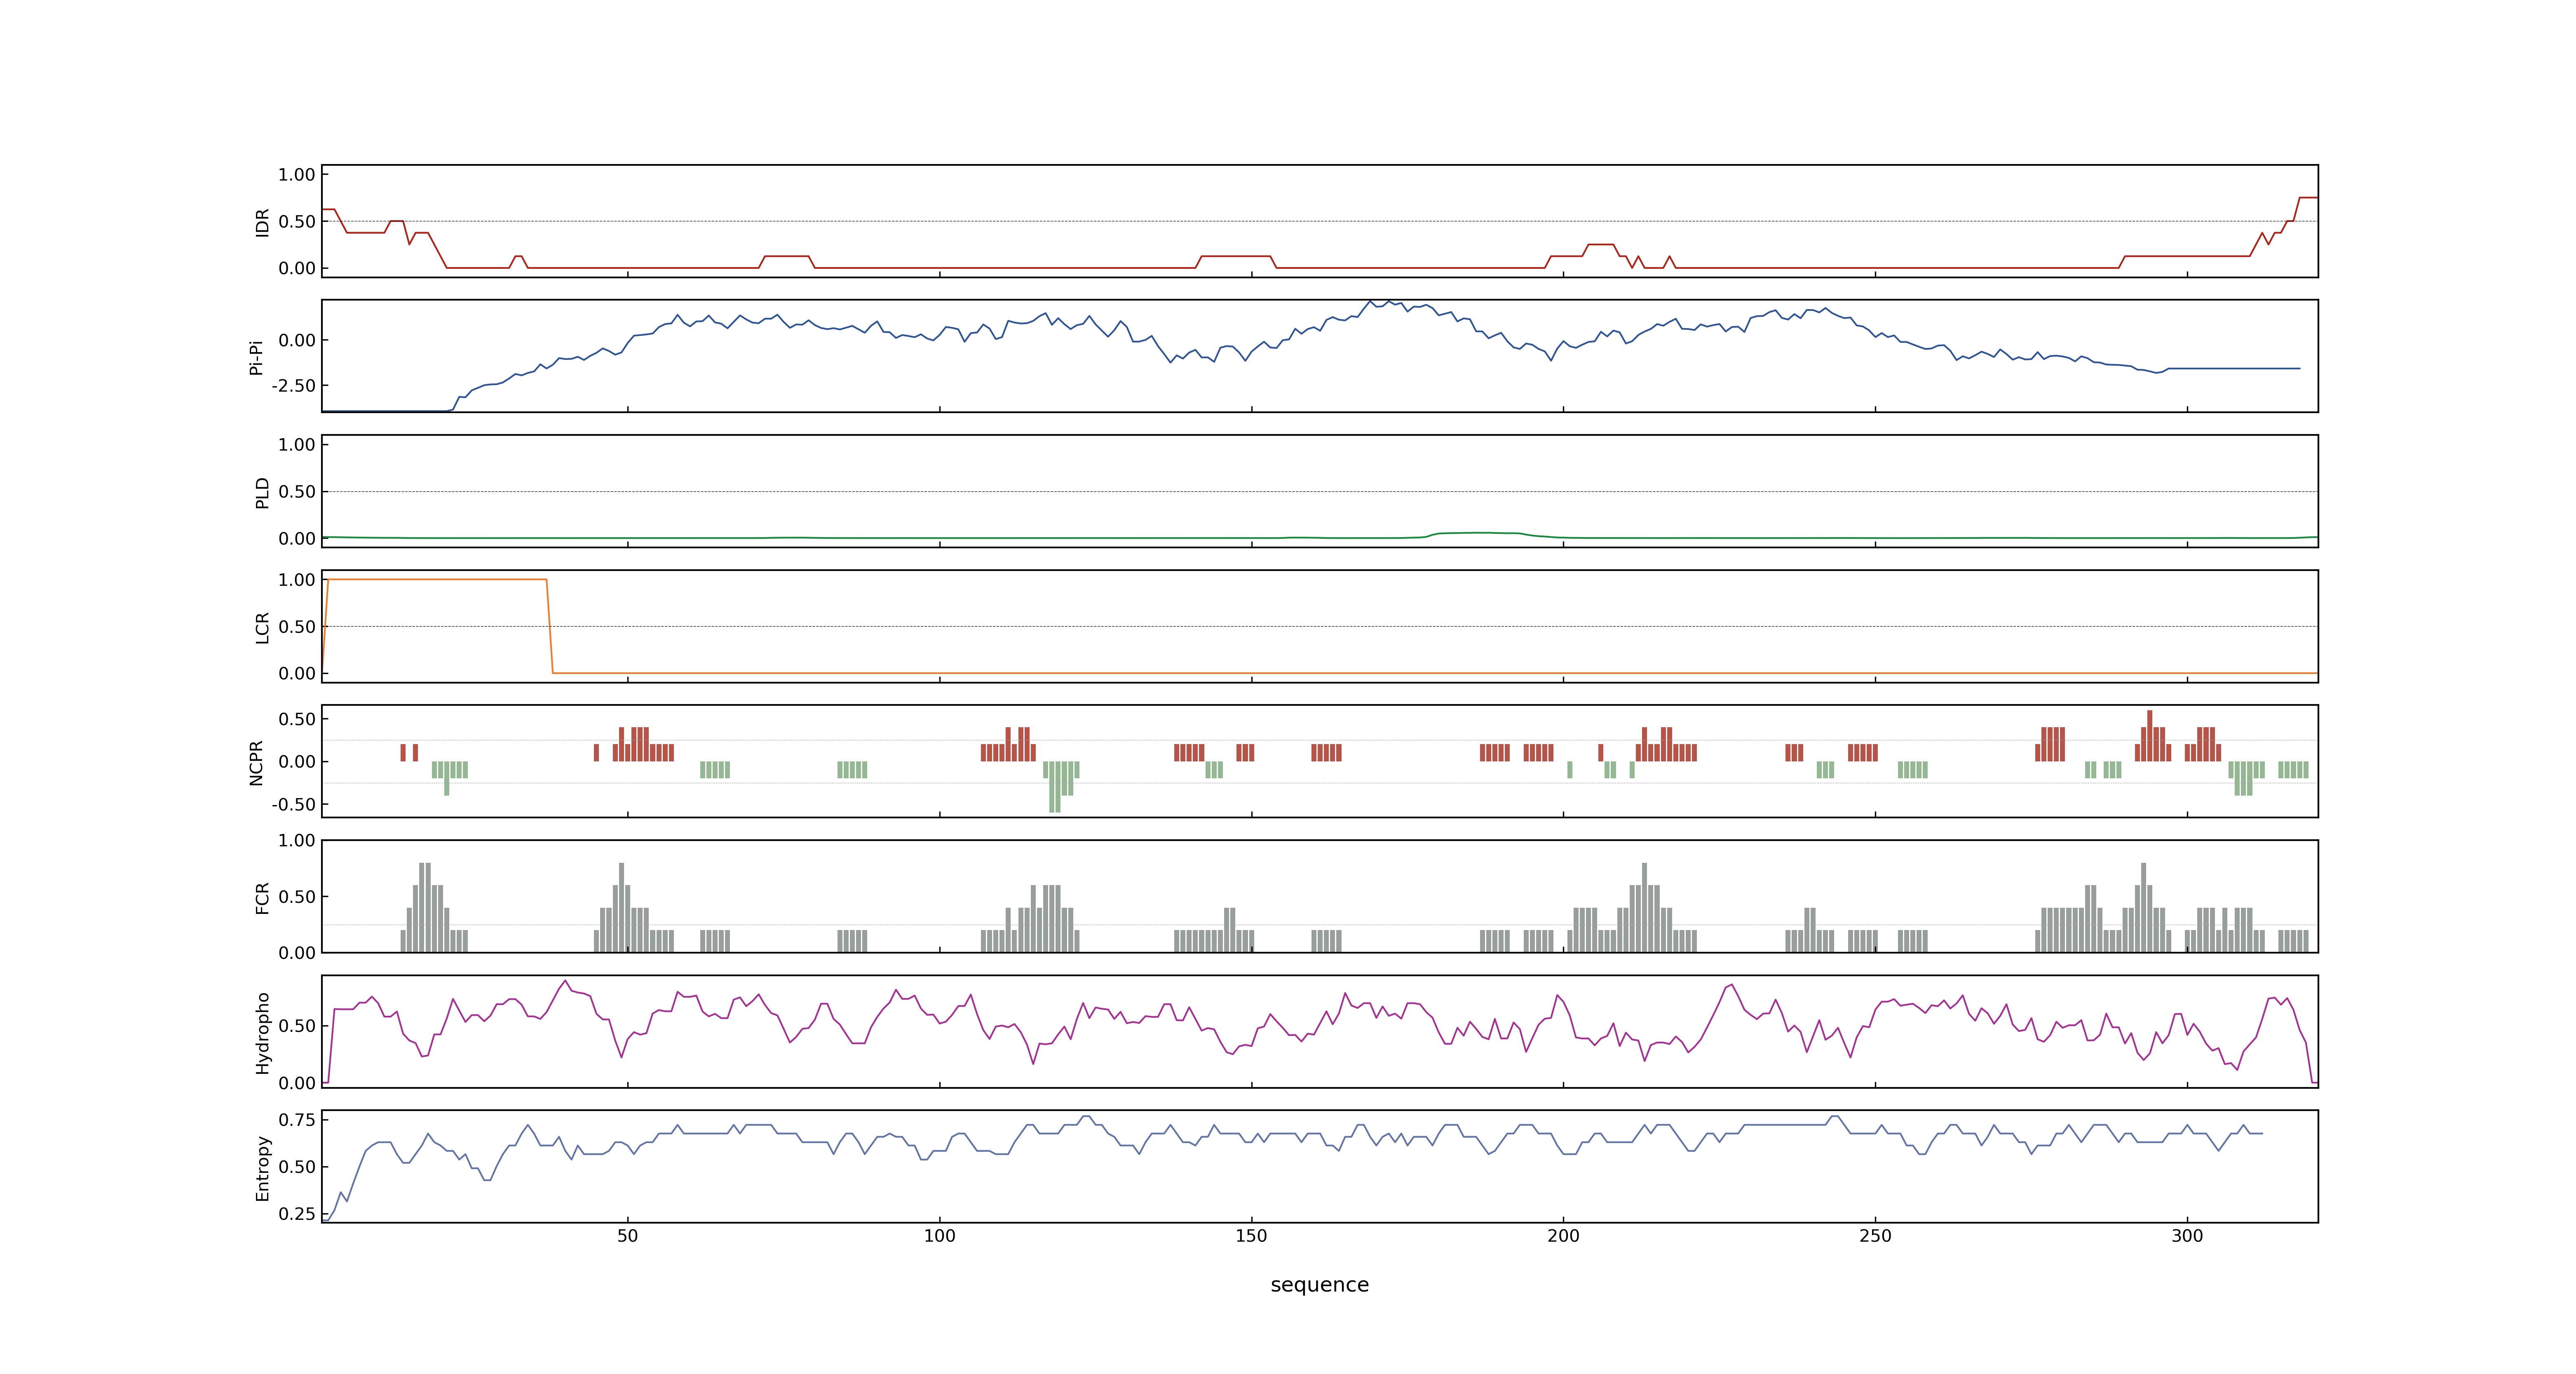This screenshot has width=2576, height=1374.
Task: Click the 1.00 tick on LCR axis
Action: (297, 580)
